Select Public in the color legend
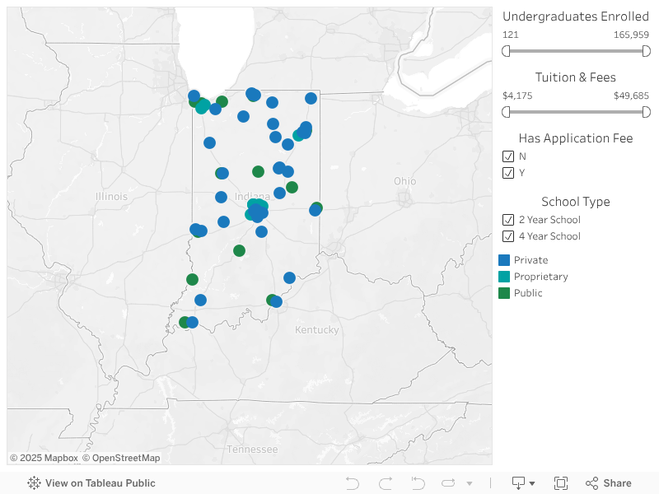The width and height of the screenshot is (659, 494). (x=504, y=293)
